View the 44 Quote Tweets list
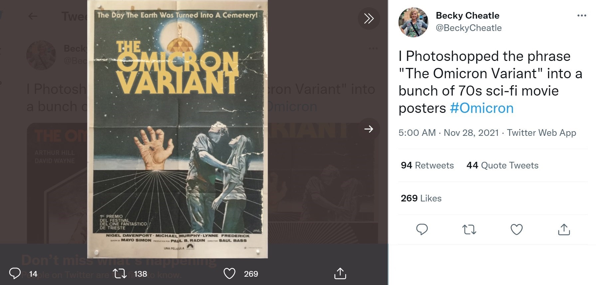The image size is (596, 285). click(502, 165)
